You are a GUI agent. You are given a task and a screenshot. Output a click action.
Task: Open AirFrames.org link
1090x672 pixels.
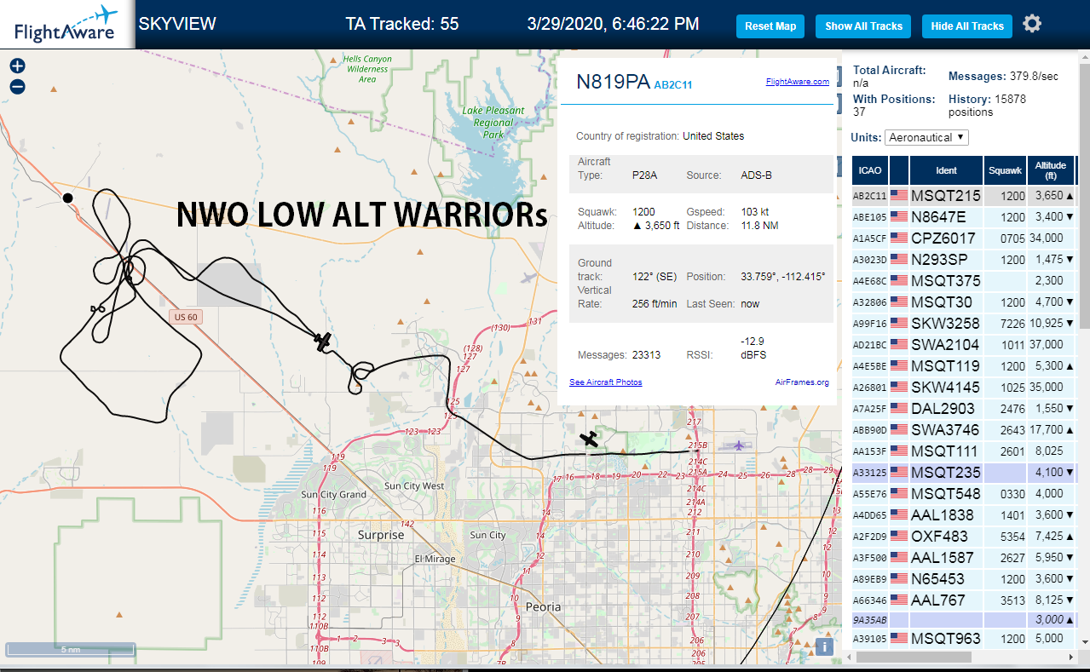point(802,382)
